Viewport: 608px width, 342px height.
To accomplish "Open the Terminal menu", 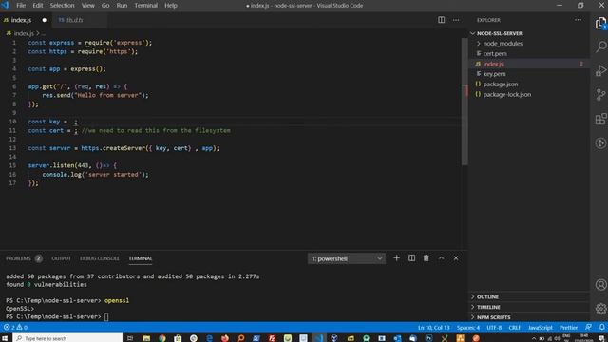I will (145, 6).
